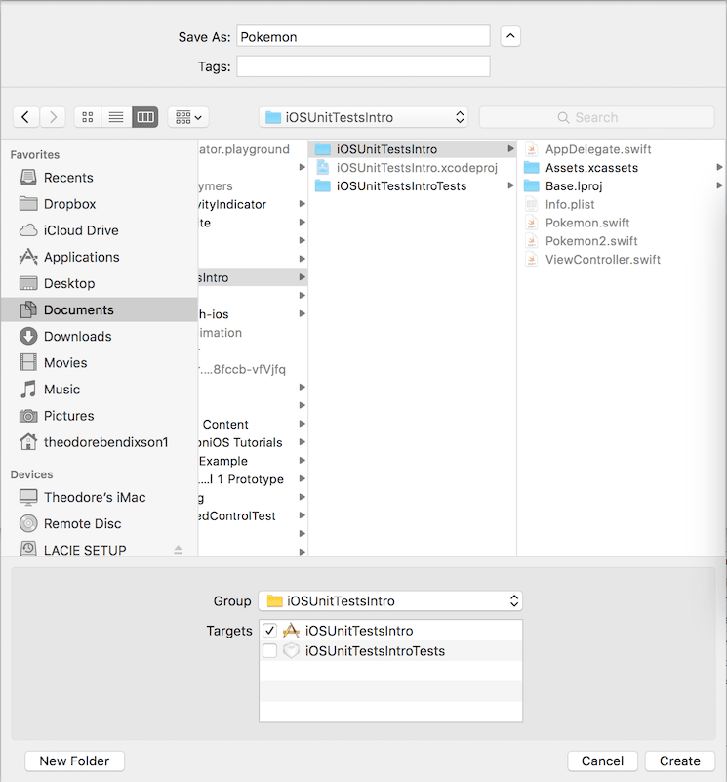Screen dimensions: 727x782
Task: Click the Tags field
Action: 363,66
